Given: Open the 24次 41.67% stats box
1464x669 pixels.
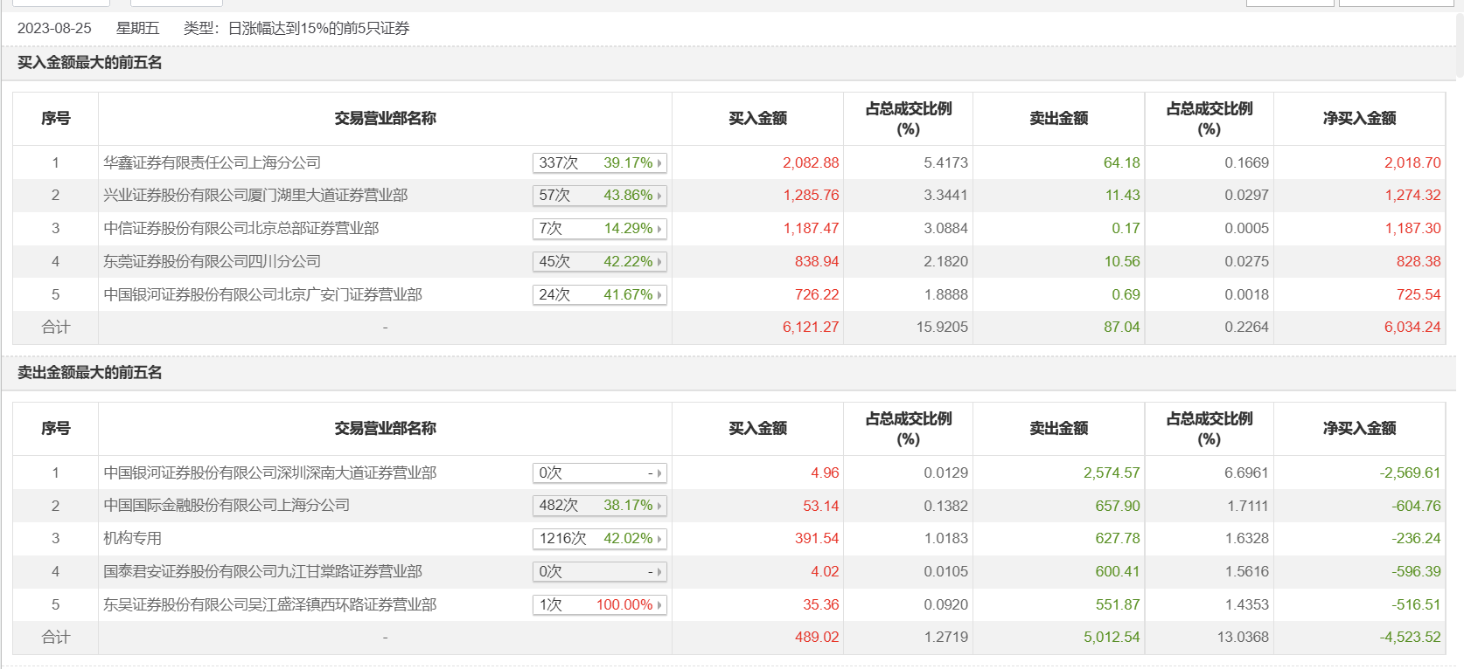Looking at the screenshot, I should pos(599,295).
